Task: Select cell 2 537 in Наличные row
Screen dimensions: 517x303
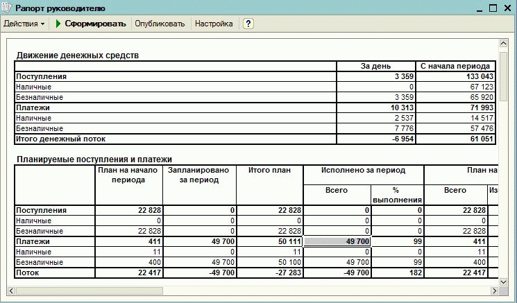Action: 376,118
